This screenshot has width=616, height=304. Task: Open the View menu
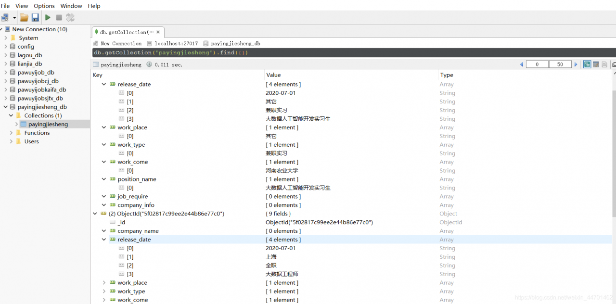pyautogui.click(x=22, y=6)
